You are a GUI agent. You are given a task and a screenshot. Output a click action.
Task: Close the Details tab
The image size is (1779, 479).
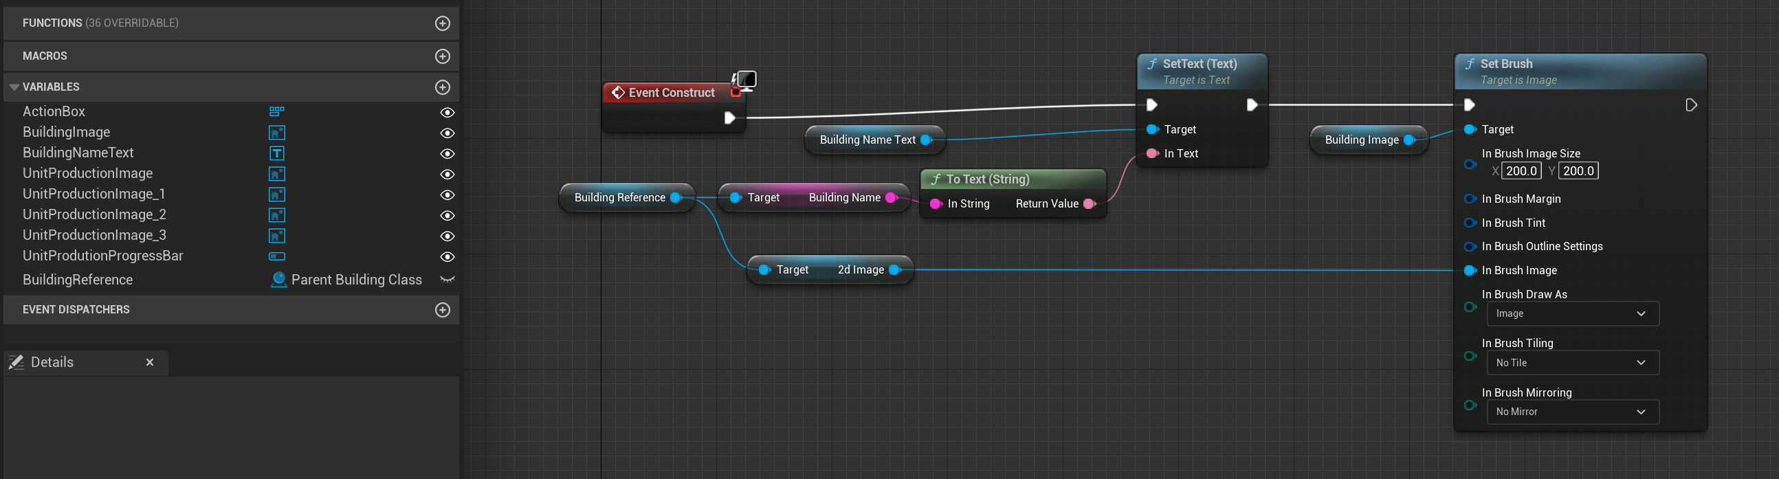tap(150, 362)
